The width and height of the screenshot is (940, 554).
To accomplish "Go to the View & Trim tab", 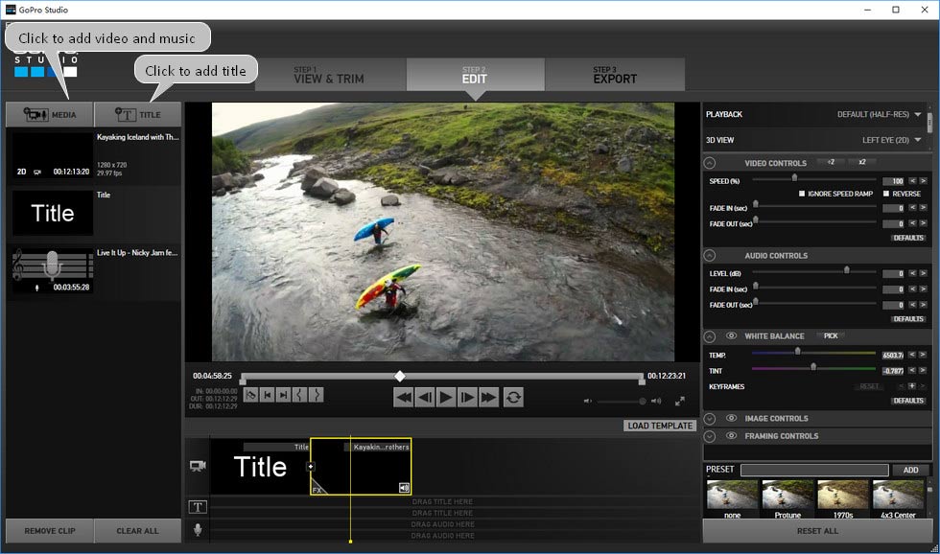I will [329, 75].
